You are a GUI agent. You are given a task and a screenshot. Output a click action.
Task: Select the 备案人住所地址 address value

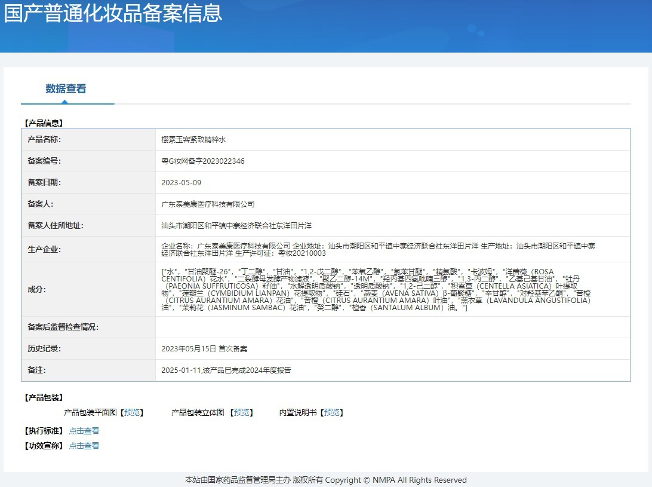coord(236,226)
